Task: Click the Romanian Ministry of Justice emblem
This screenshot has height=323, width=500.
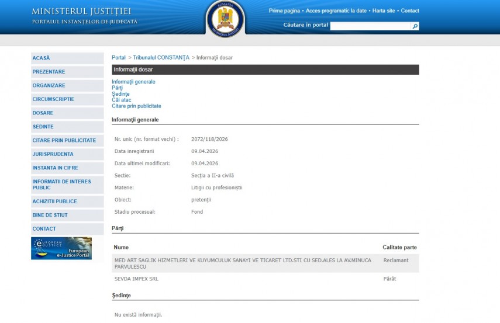Action: (x=225, y=19)
